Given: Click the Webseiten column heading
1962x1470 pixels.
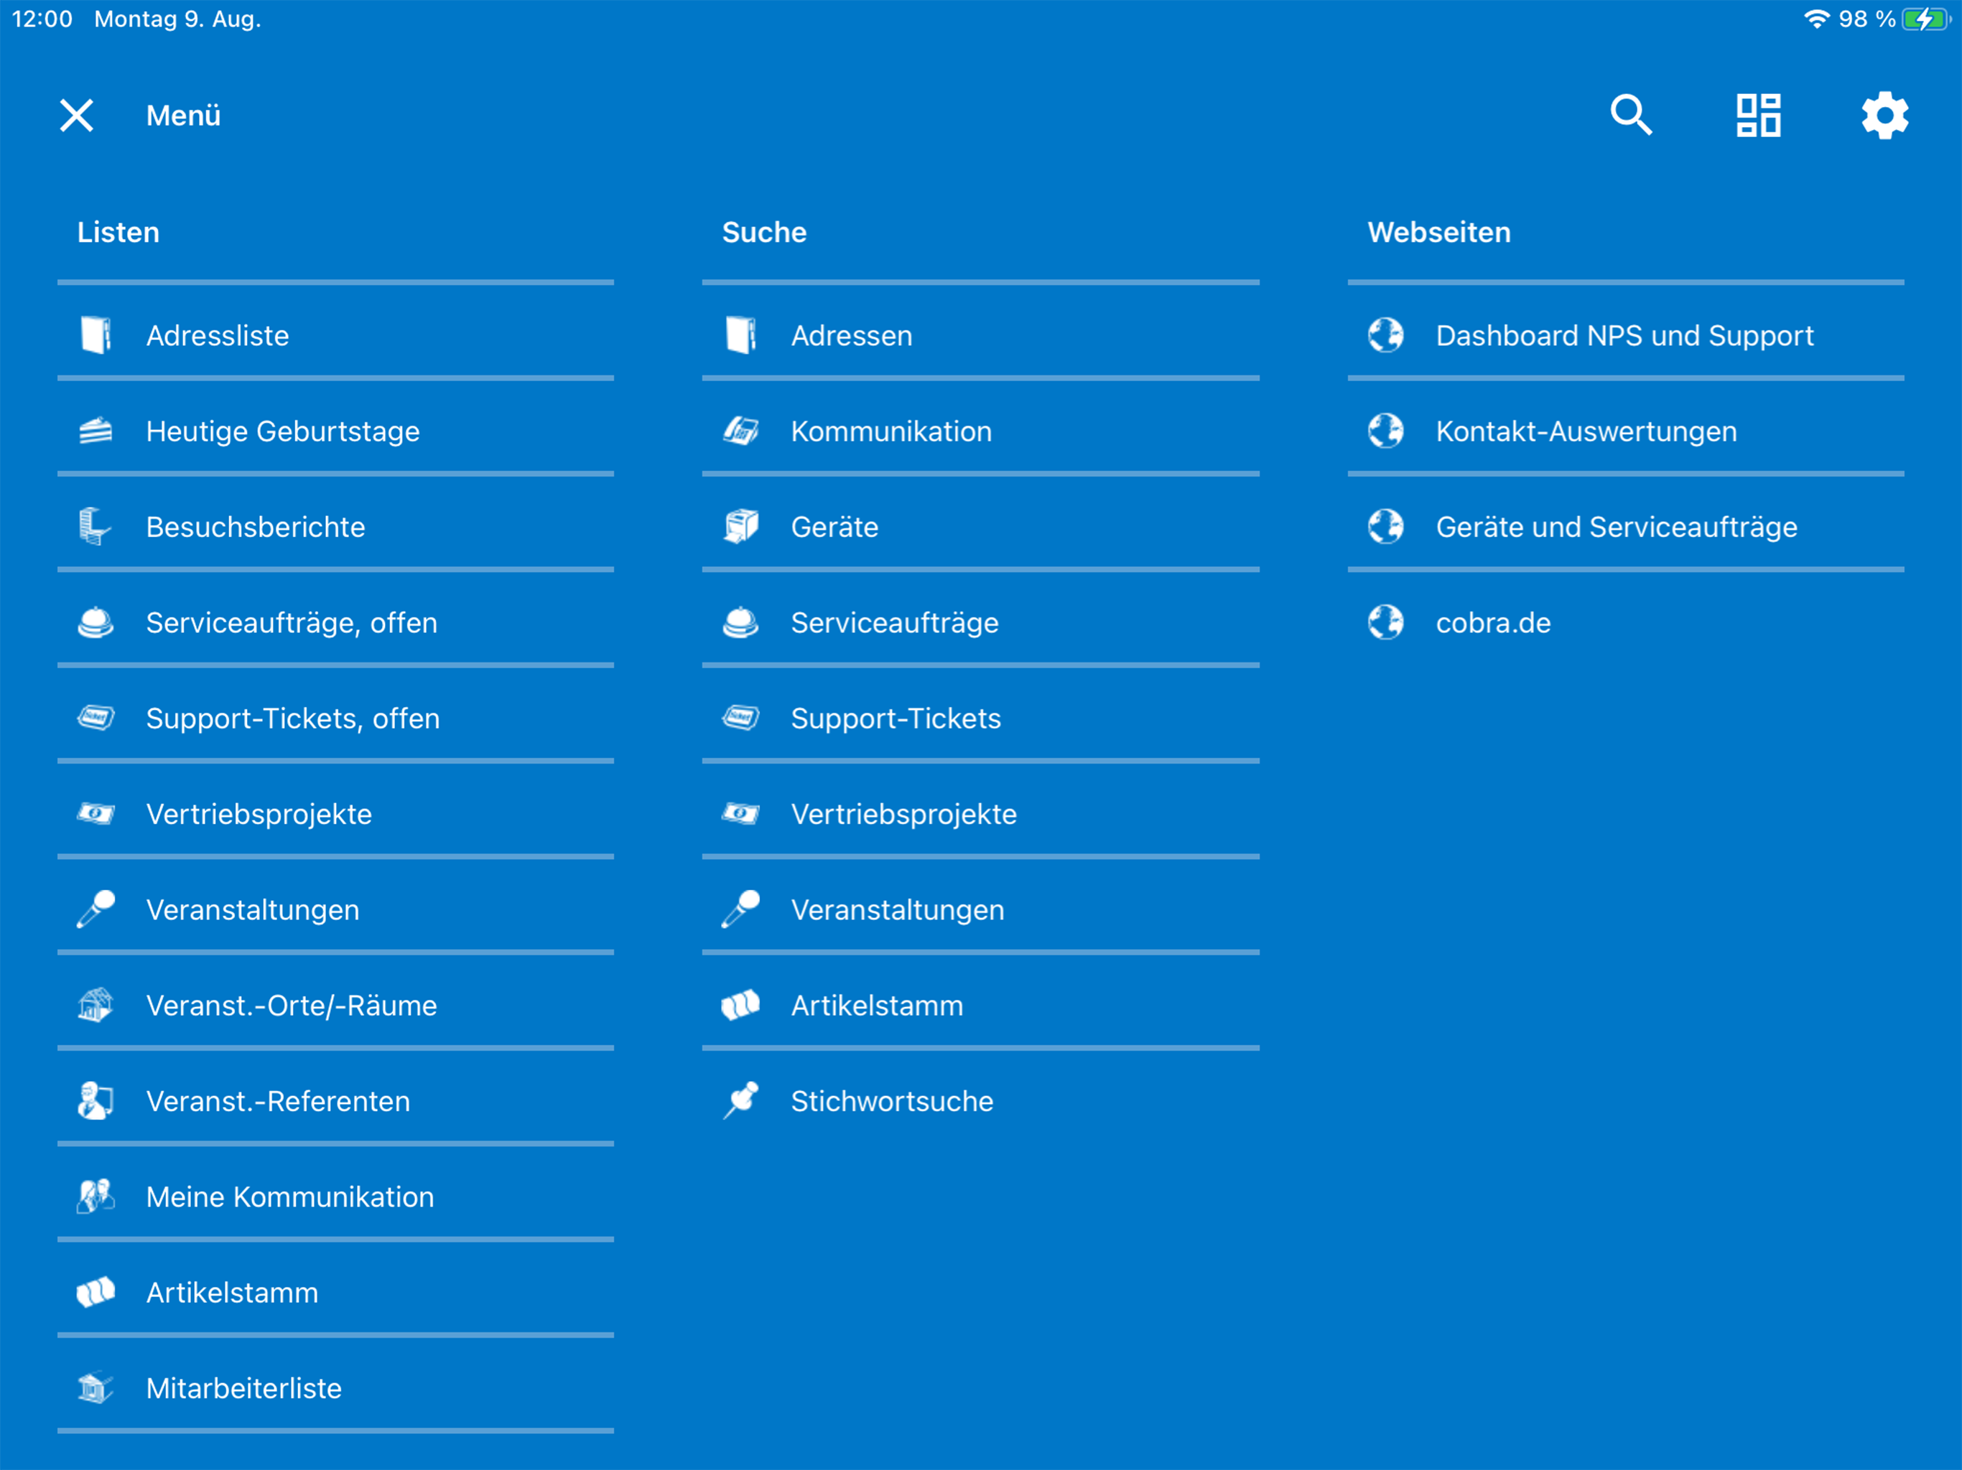Looking at the screenshot, I should pos(1438,233).
